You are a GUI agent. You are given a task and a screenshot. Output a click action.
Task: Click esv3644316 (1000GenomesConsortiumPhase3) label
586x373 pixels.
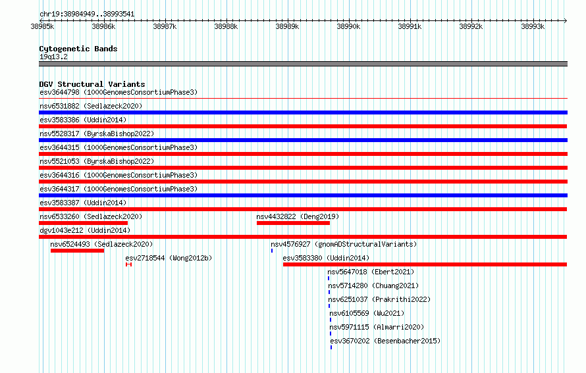click(119, 175)
